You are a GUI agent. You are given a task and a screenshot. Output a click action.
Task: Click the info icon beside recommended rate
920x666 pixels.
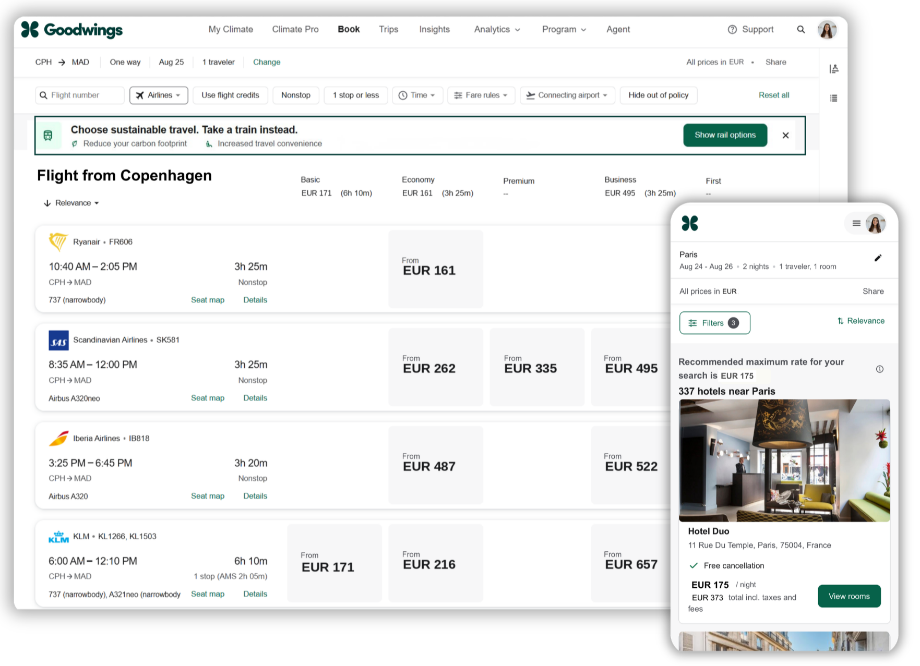coord(880,369)
